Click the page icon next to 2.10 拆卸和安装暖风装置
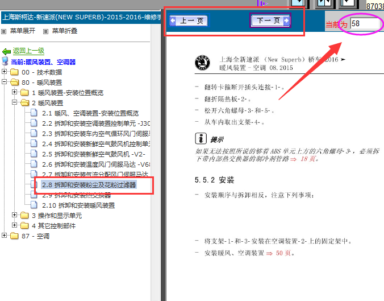 (x=34, y=205)
